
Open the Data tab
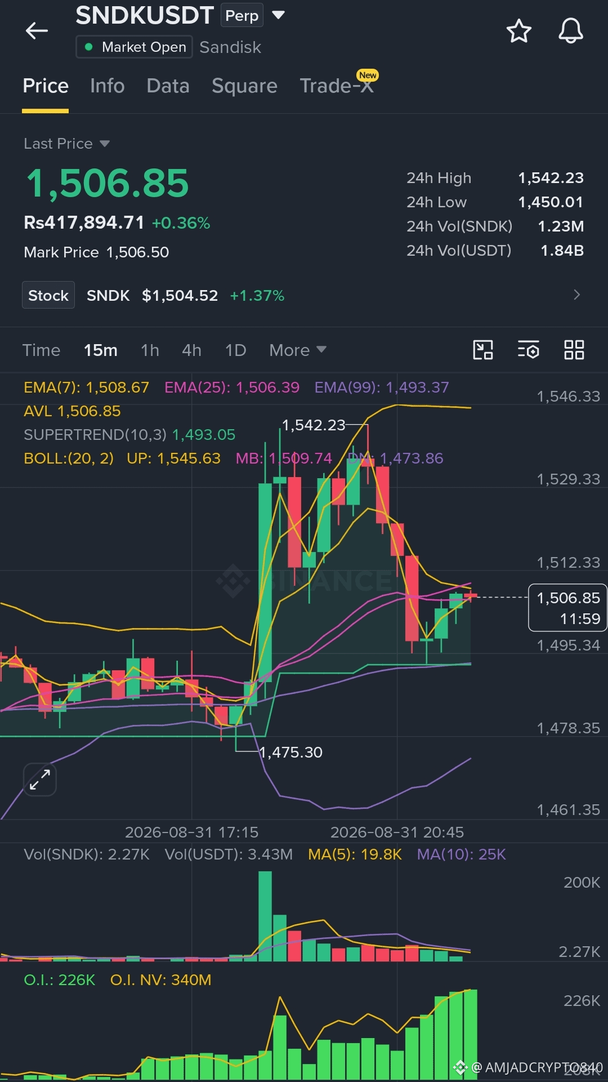click(x=168, y=86)
